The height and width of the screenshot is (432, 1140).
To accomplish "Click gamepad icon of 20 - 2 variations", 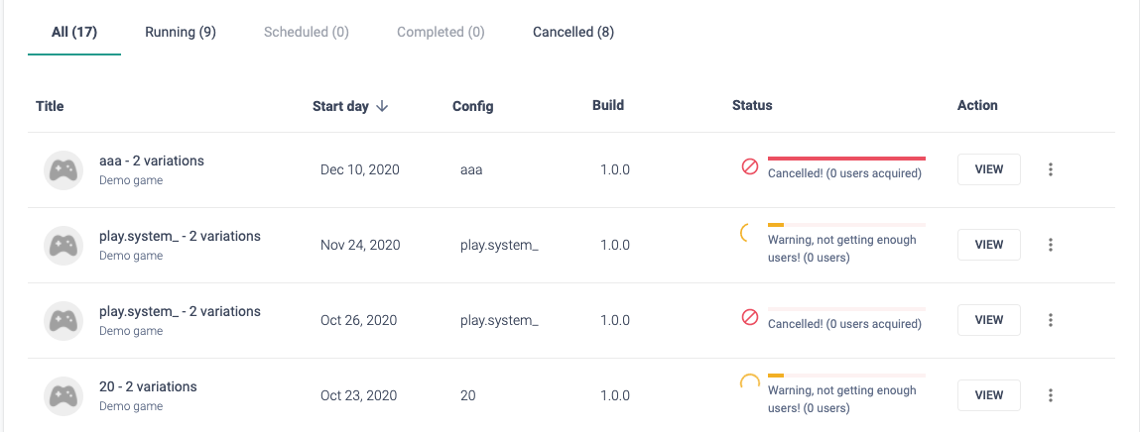I will click(63, 396).
